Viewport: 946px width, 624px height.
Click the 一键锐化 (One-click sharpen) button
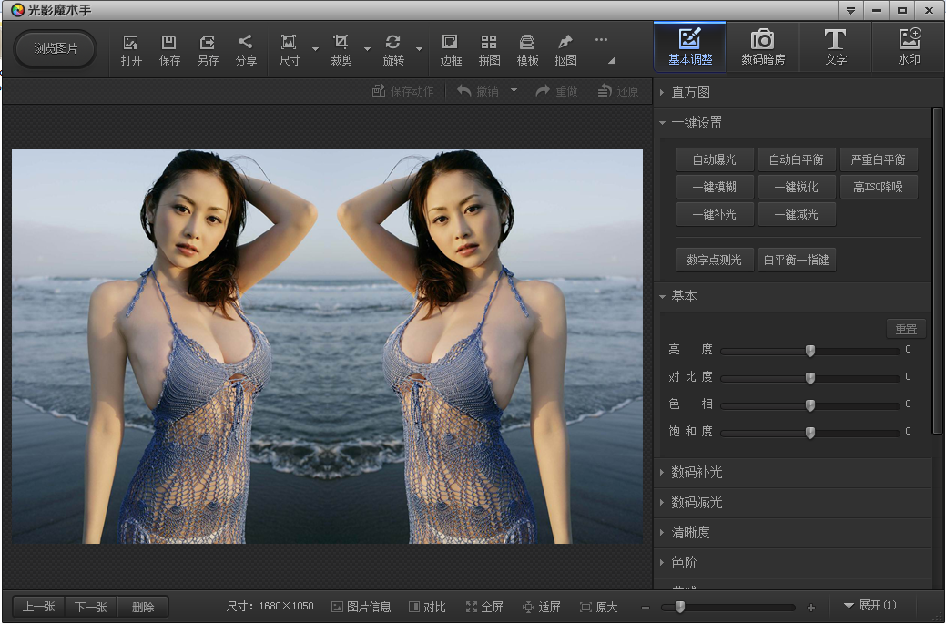pos(796,187)
